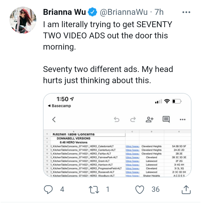201x205 pixels.
Task: Click the undo arrow icon
Action: (116, 119)
